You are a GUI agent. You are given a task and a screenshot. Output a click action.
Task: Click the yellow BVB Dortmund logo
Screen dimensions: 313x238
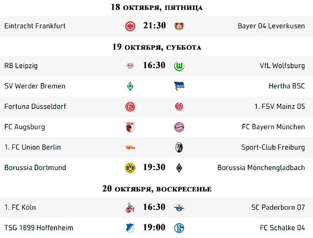(x=130, y=168)
